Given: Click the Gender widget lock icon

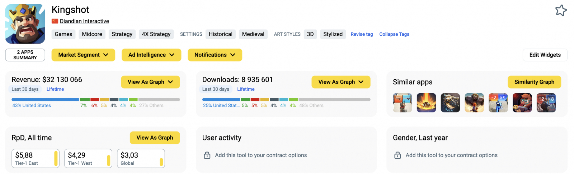Looking at the screenshot, I should (397, 155).
